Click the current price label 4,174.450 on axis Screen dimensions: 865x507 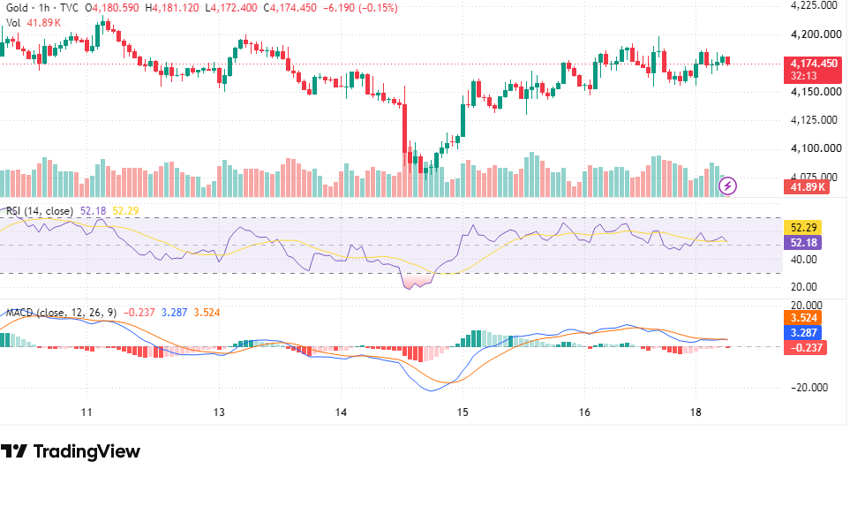[x=813, y=70]
